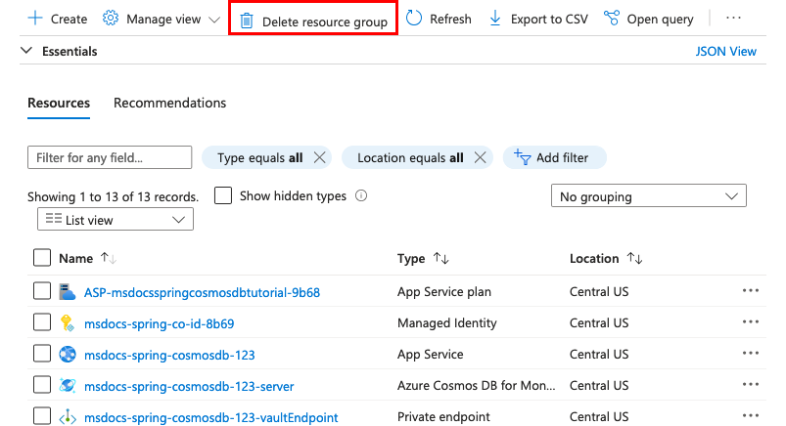Click the 'Managed Identity' type cell
This screenshot has height=426, width=786.
coord(447,322)
